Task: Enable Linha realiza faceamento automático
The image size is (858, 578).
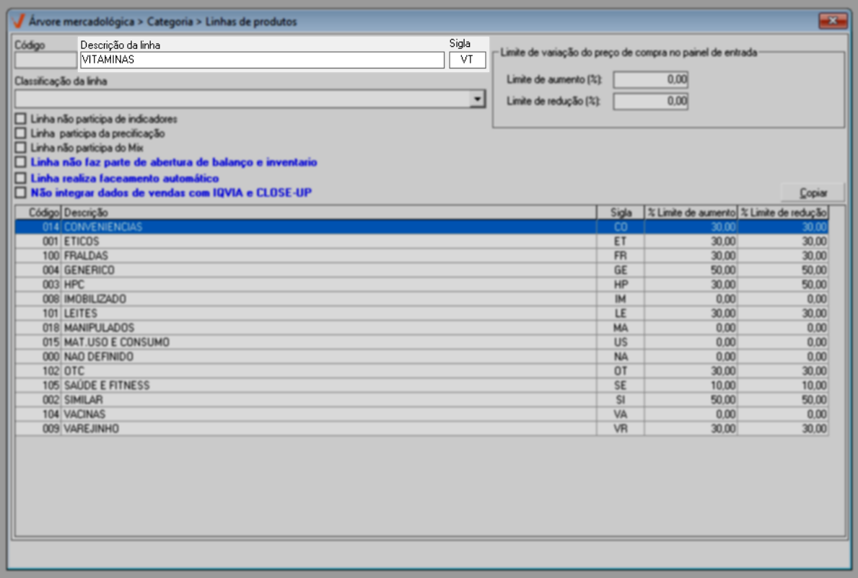Action: 21,178
